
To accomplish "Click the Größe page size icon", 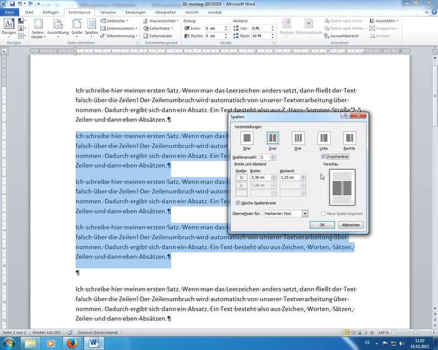I will (x=77, y=27).
